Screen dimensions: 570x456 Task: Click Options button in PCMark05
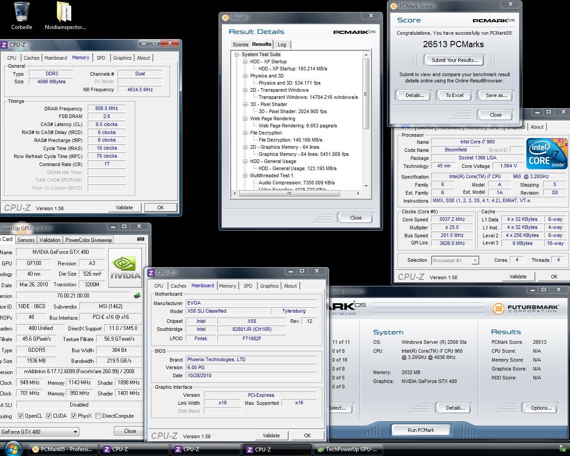[x=541, y=408]
